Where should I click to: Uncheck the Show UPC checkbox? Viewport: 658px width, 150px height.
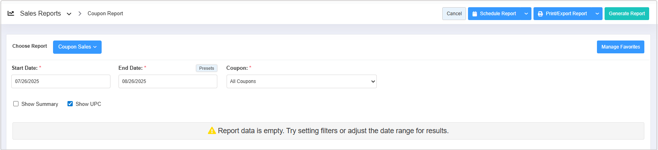click(x=70, y=104)
